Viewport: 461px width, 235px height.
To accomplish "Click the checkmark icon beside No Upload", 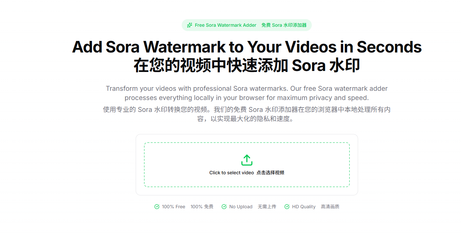I will 224,207.
